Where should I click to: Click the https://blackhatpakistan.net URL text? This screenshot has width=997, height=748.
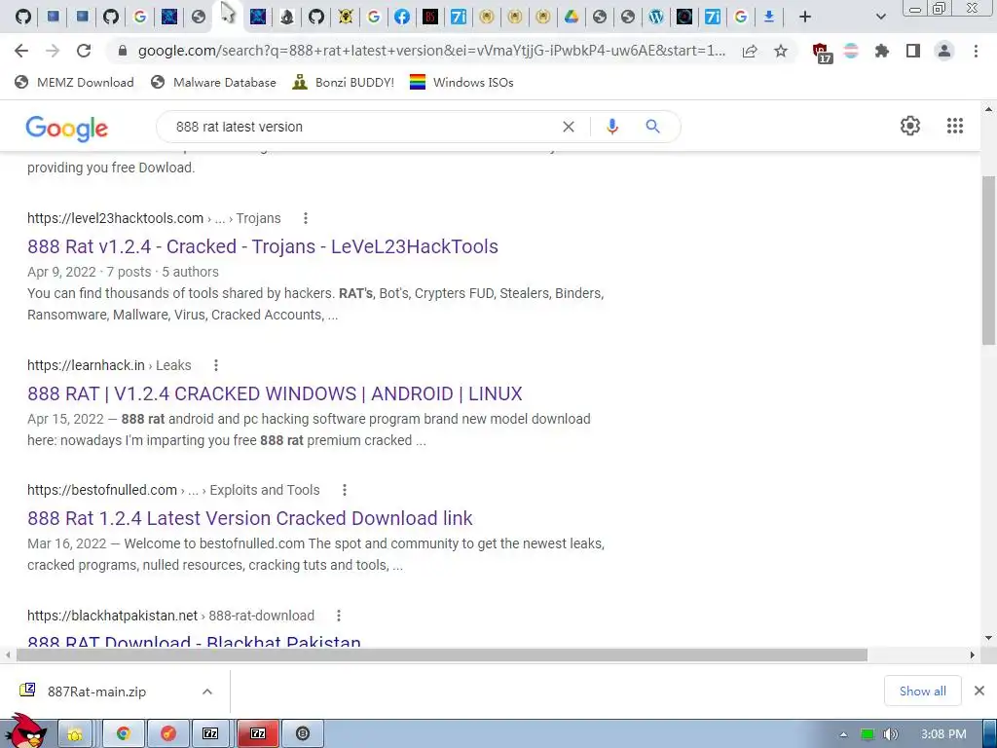pos(112,616)
